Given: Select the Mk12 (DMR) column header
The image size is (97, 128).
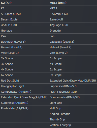Looking at the screenshot, I should coord(73,3).
